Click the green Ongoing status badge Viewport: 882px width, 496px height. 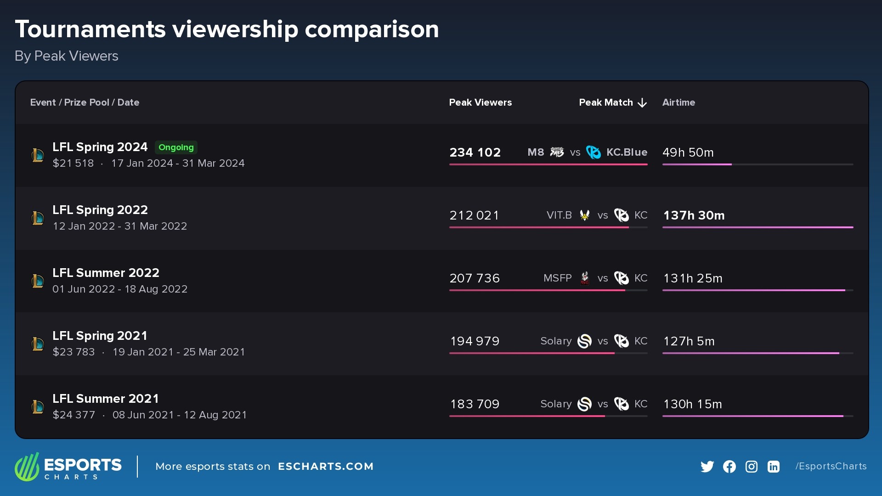tap(176, 147)
